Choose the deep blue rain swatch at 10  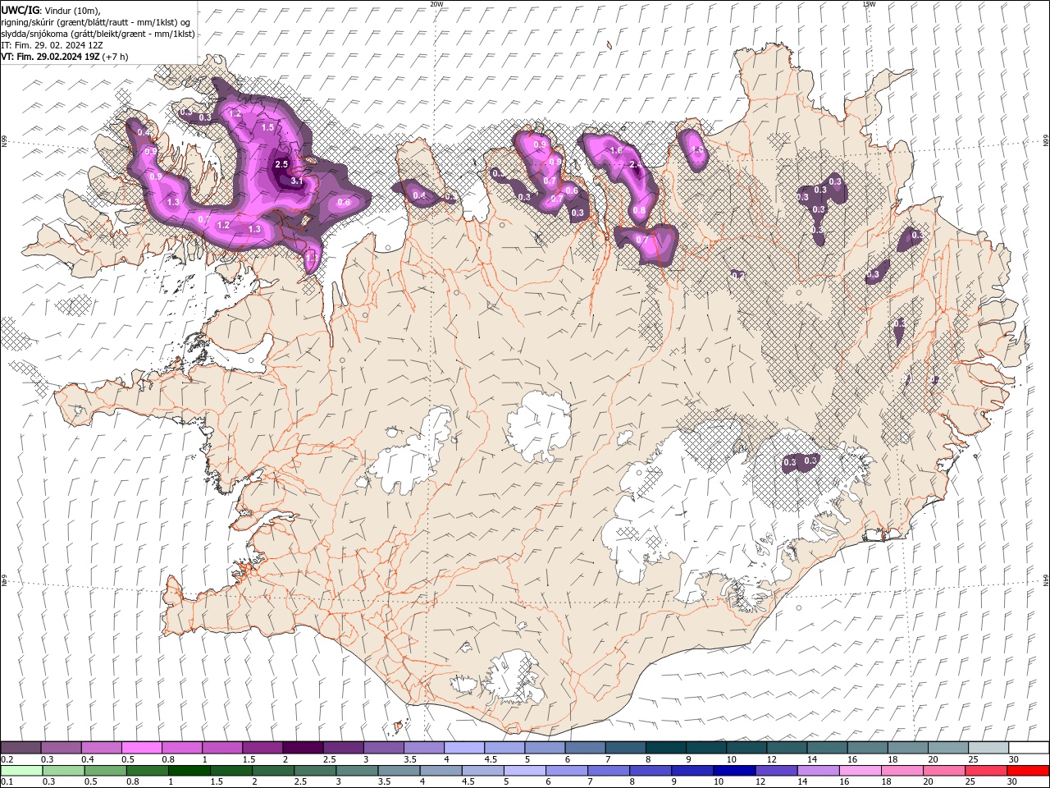coord(734,771)
